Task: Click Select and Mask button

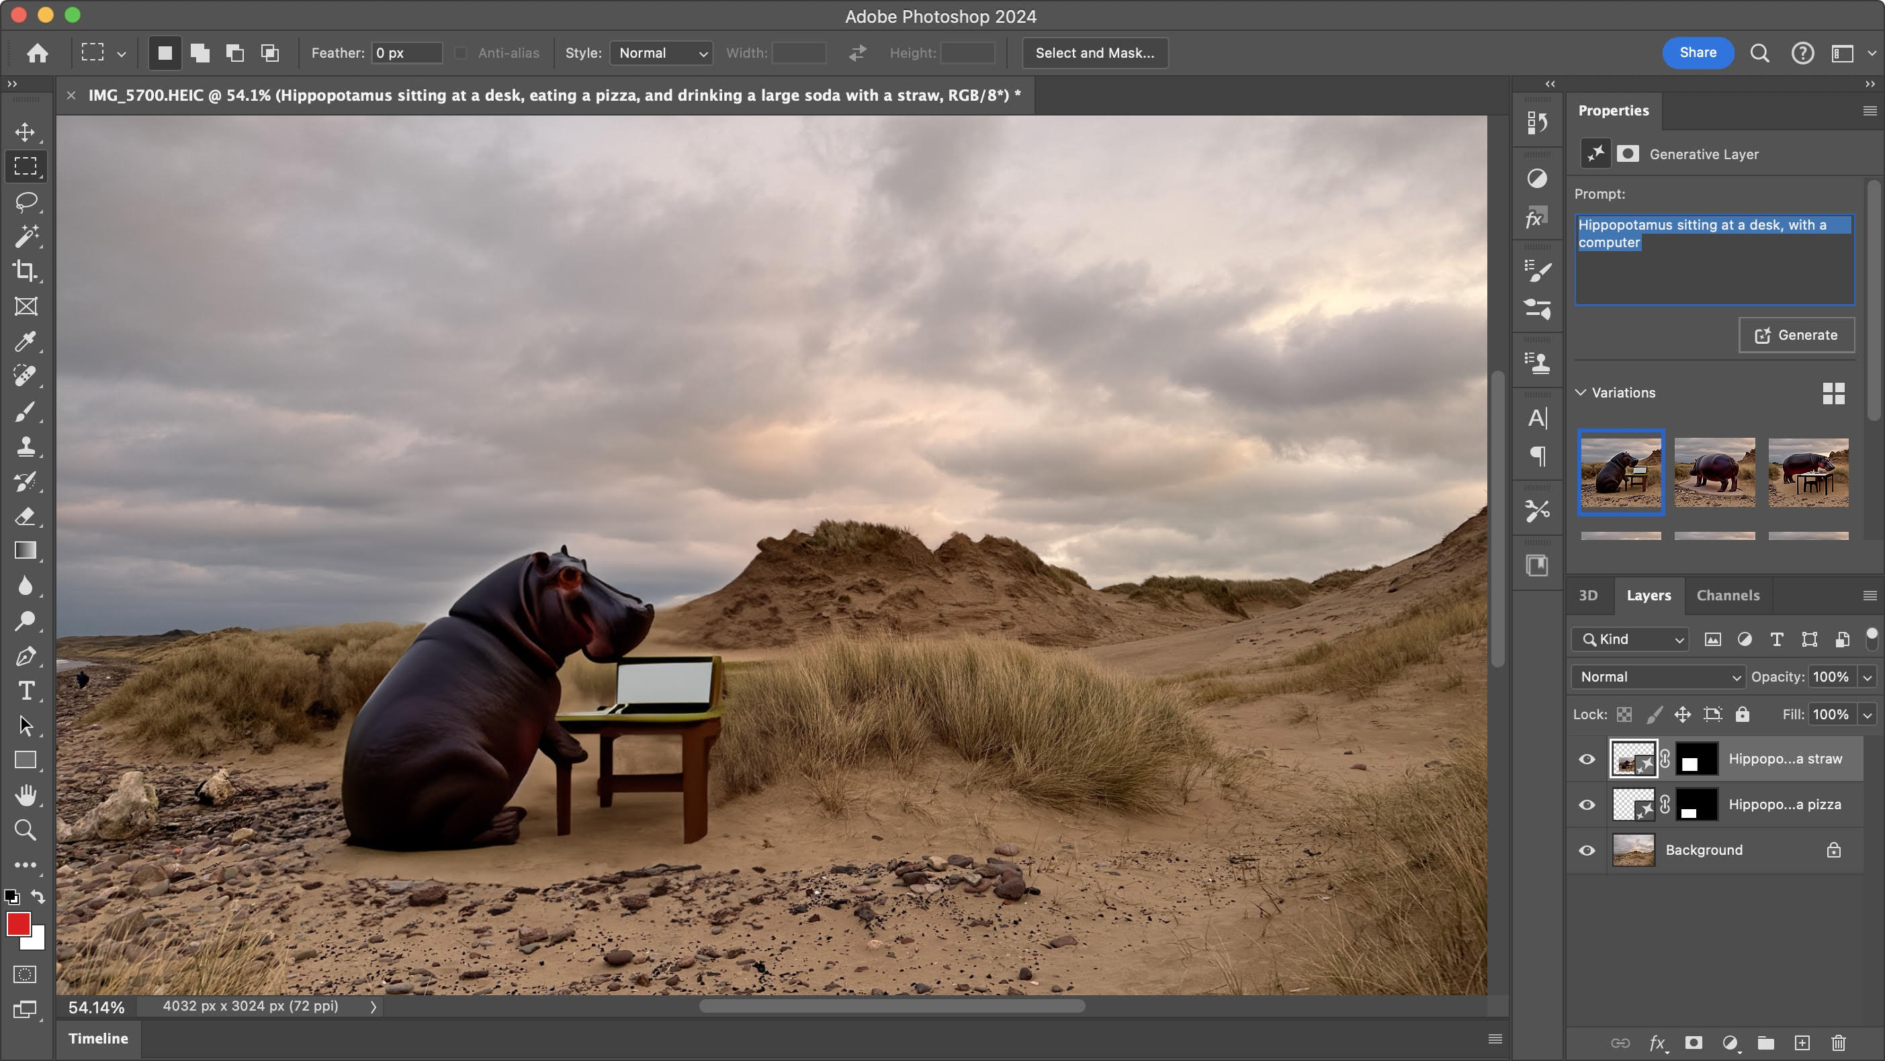Action: pos(1094,53)
